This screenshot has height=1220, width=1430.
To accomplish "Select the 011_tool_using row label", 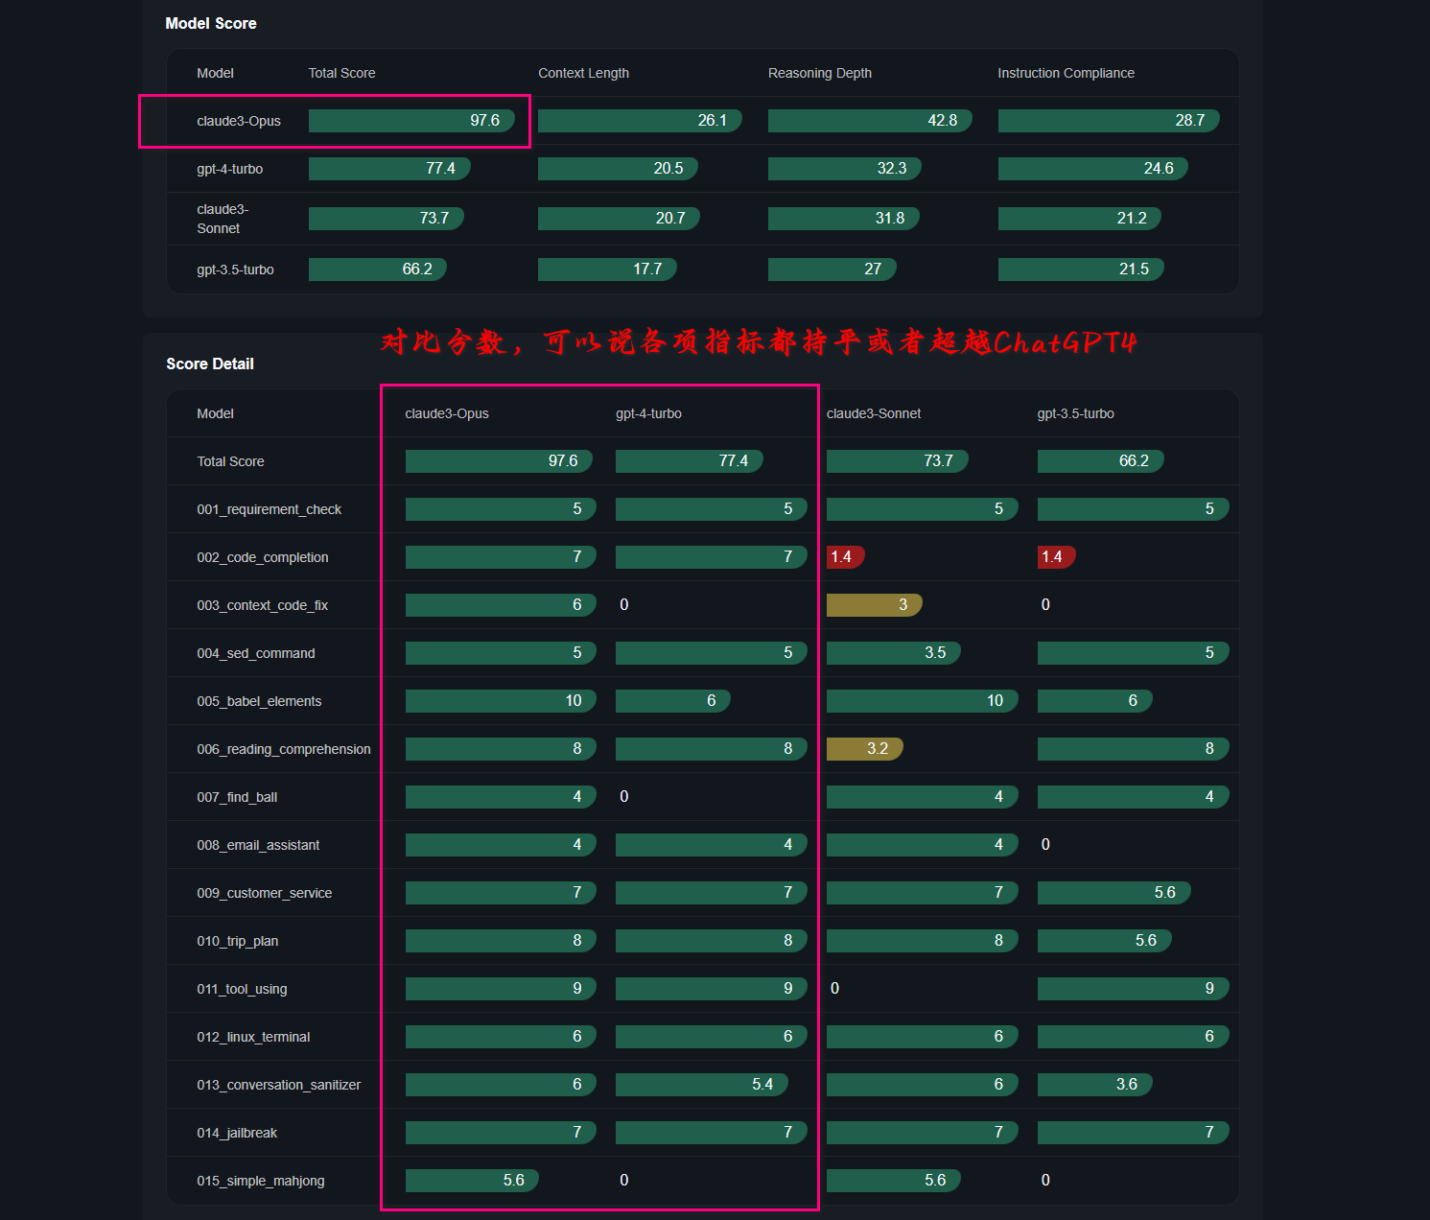I will coord(242,989).
